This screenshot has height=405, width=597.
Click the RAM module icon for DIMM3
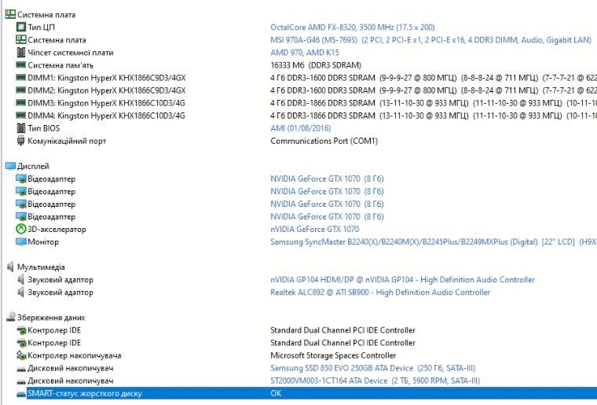21,102
